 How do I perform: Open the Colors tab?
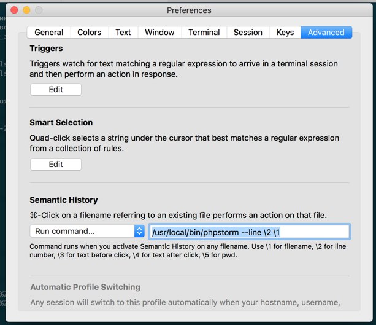(90, 33)
